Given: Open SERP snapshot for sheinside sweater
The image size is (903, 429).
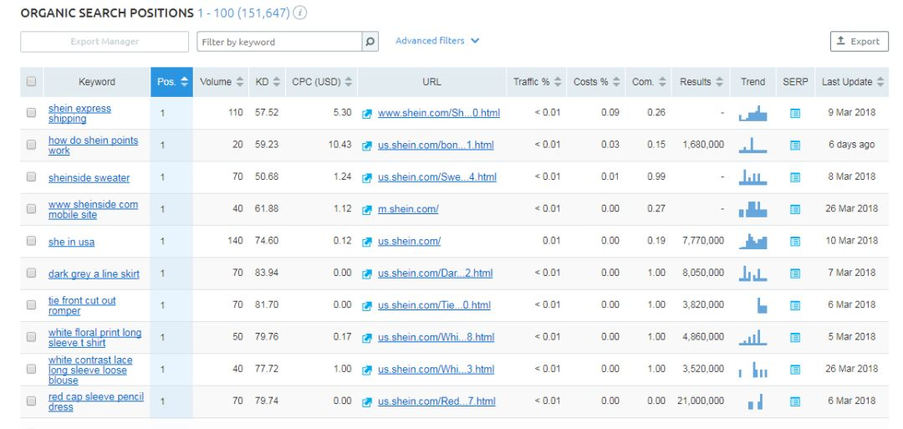Looking at the screenshot, I should point(795,177).
